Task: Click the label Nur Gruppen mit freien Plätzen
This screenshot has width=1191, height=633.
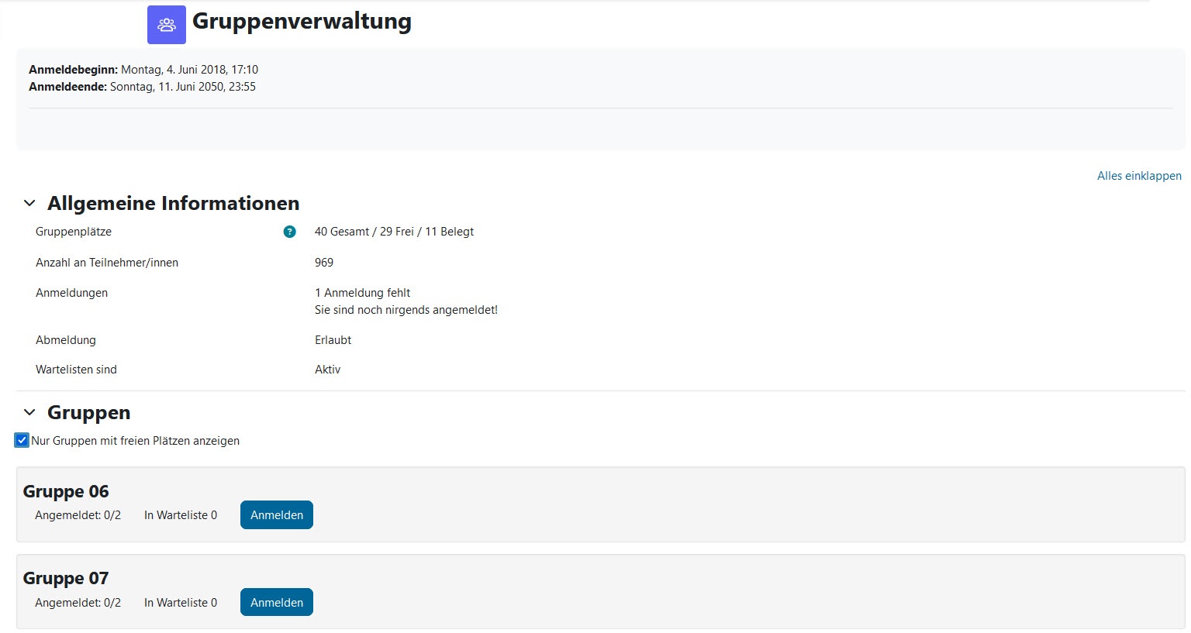Action: (x=135, y=441)
